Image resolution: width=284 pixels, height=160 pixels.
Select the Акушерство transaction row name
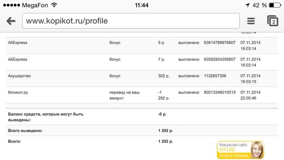point(19,76)
